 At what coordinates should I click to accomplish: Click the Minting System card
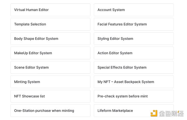click(x=50, y=82)
